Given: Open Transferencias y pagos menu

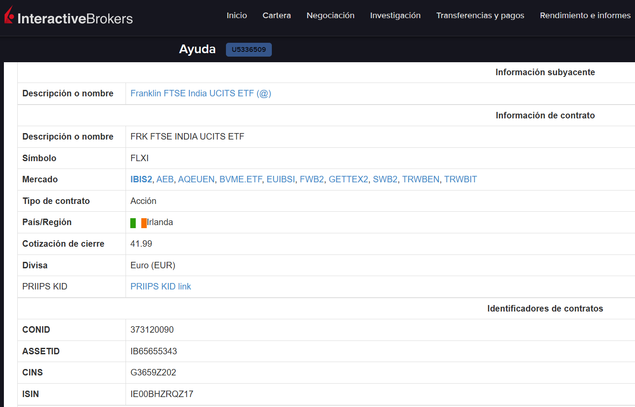Looking at the screenshot, I should coord(480,16).
